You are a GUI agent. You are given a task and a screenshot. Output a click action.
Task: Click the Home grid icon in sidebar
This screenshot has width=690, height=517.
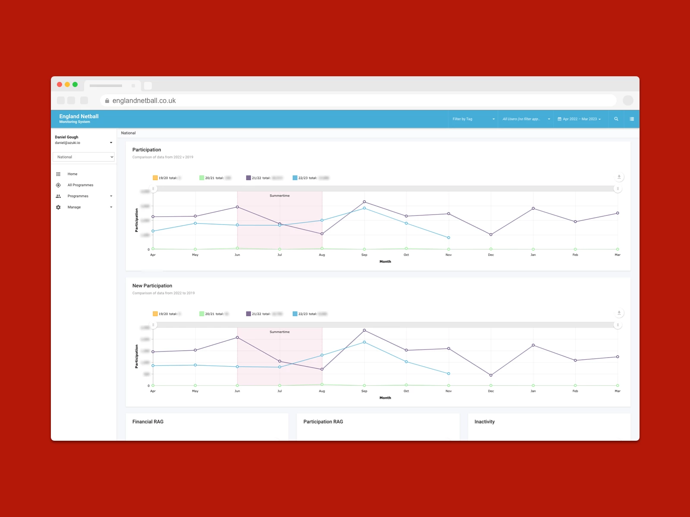pyautogui.click(x=58, y=174)
